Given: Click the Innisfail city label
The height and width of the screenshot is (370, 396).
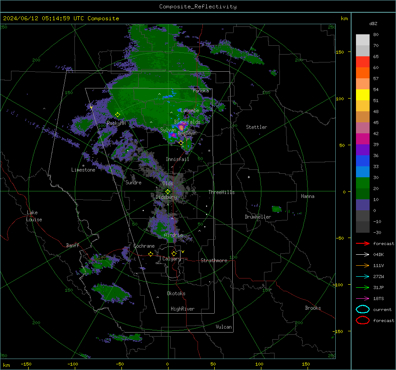Looking at the screenshot, I should pyautogui.click(x=177, y=159).
